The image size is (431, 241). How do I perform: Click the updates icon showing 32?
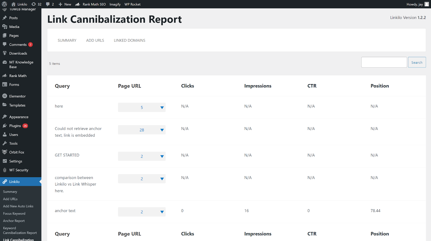[34, 4]
